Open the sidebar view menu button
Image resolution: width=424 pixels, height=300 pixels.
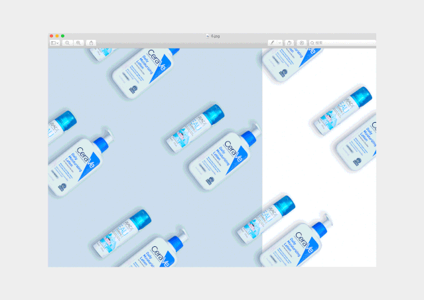click(x=54, y=43)
